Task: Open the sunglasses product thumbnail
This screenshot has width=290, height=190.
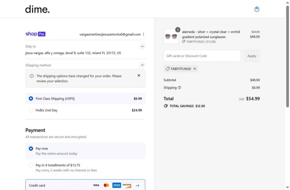Action: pyautogui.click(x=171, y=36)
